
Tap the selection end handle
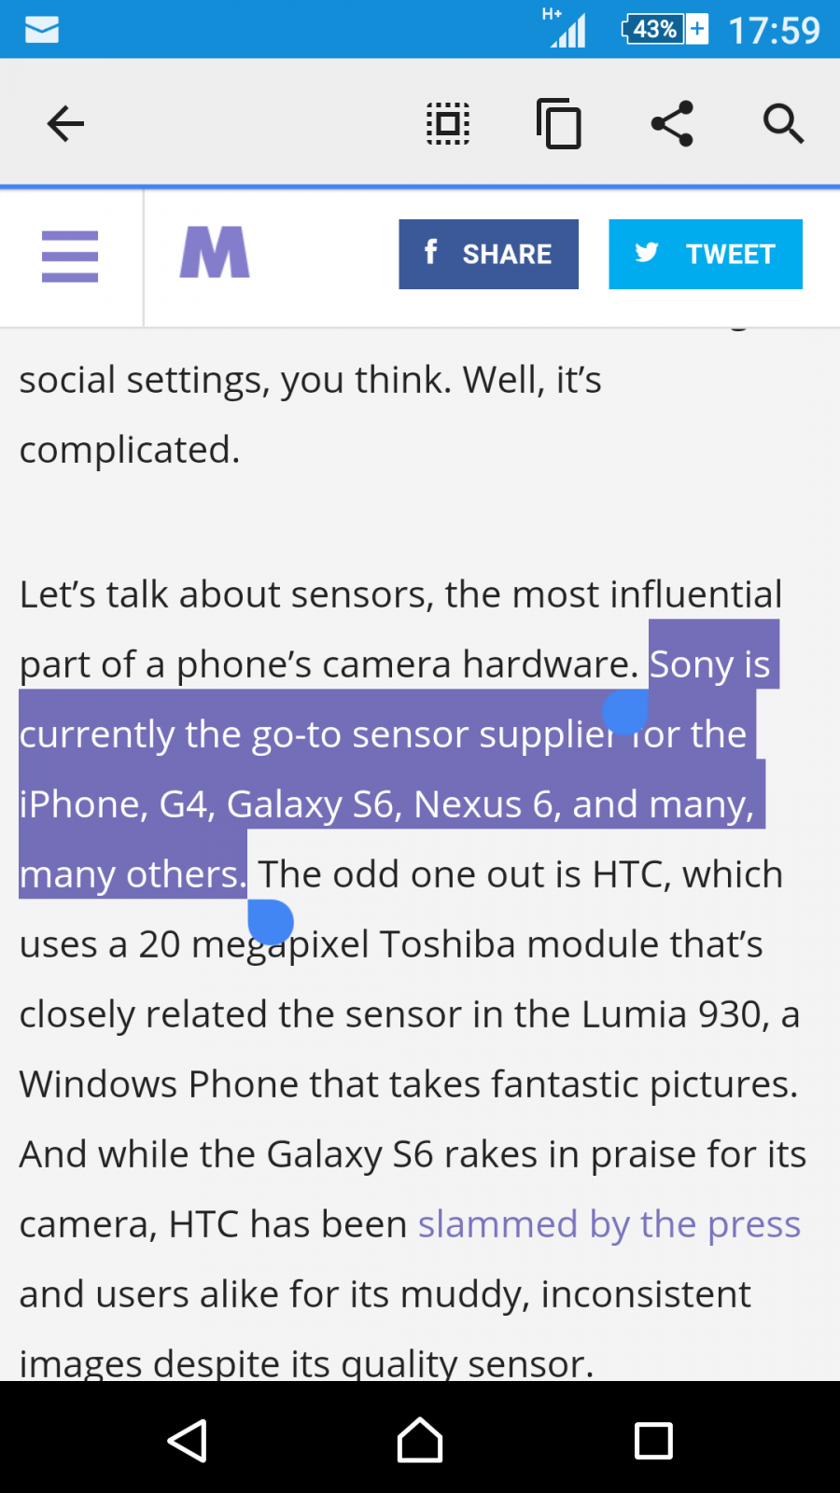click(x=271, y=922)
